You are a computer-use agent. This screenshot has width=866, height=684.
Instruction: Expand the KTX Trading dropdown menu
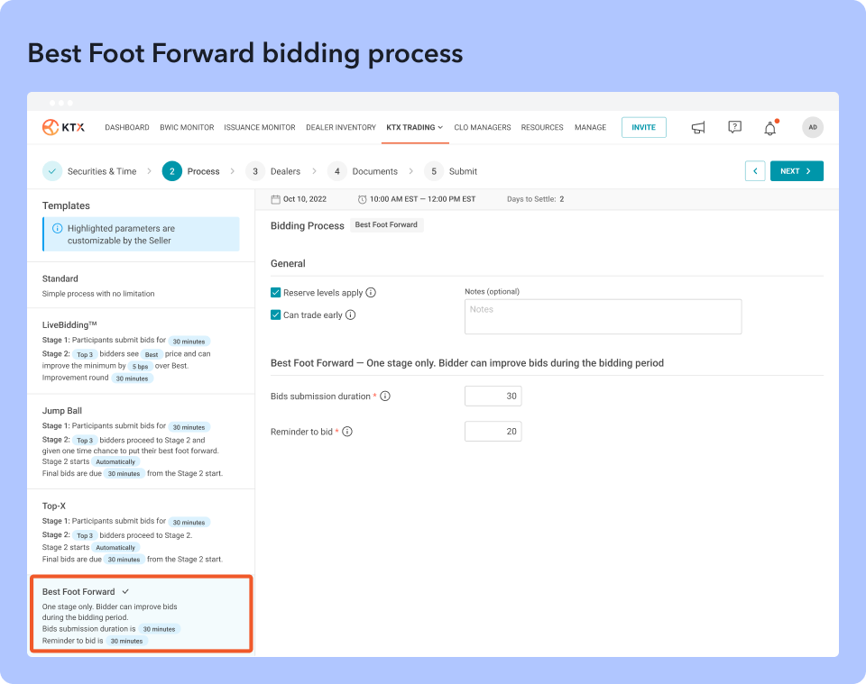coord(415,127)
